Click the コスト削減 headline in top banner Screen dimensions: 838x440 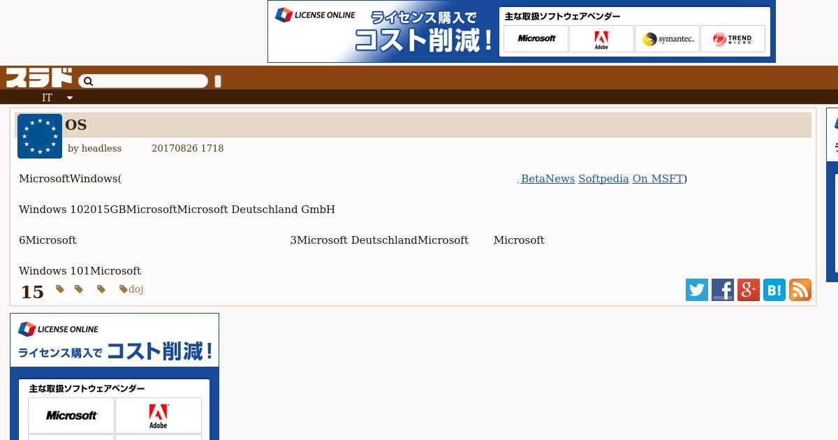click(424, 41)
